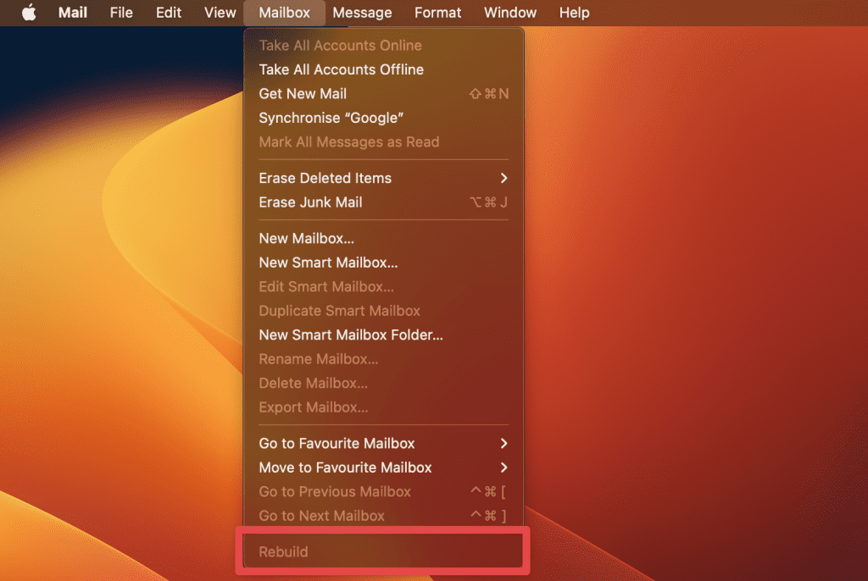Open the Mail application menu
Screen dimensions: 868x581
[x=73, y=12]
